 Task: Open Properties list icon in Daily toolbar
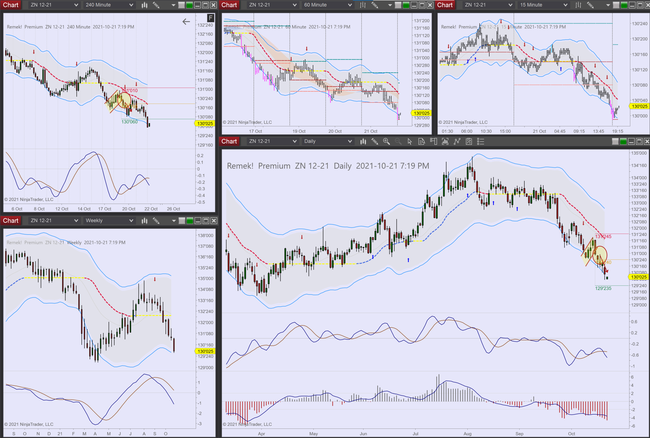(x=480, y=141)
